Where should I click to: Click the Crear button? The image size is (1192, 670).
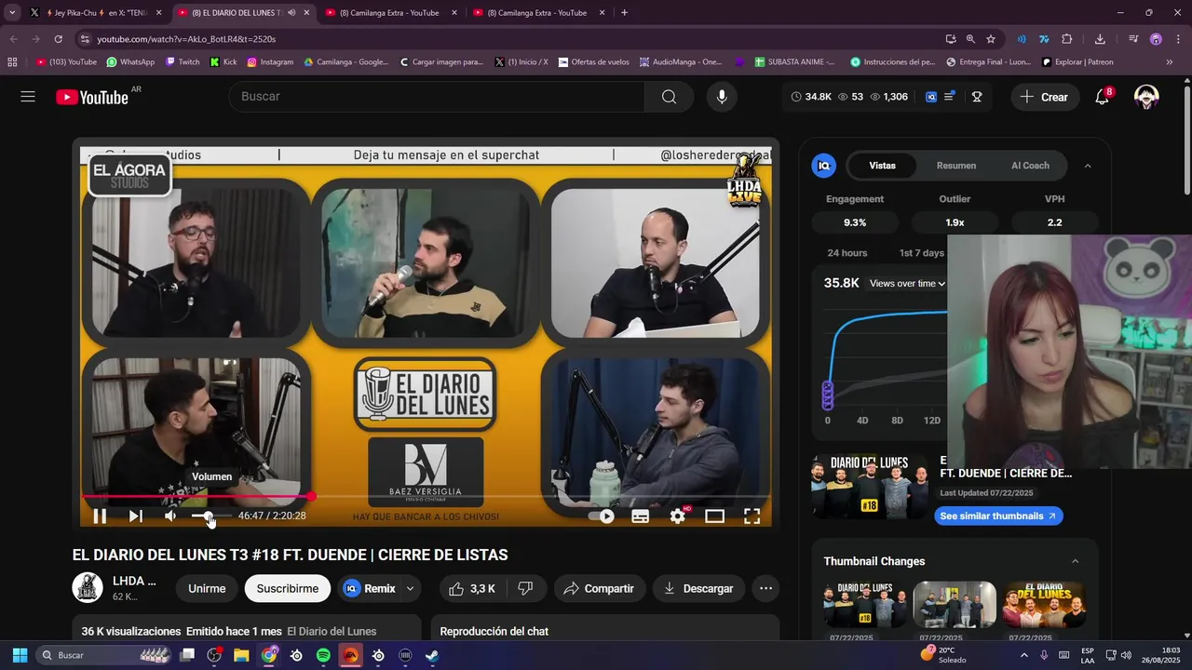pyautogui.click(x=1045, y=97)
